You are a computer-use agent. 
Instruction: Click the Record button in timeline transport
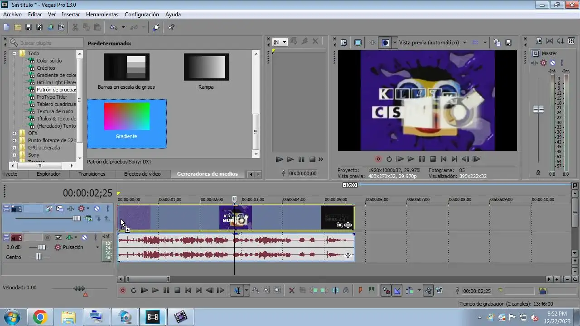coord(122,291)
